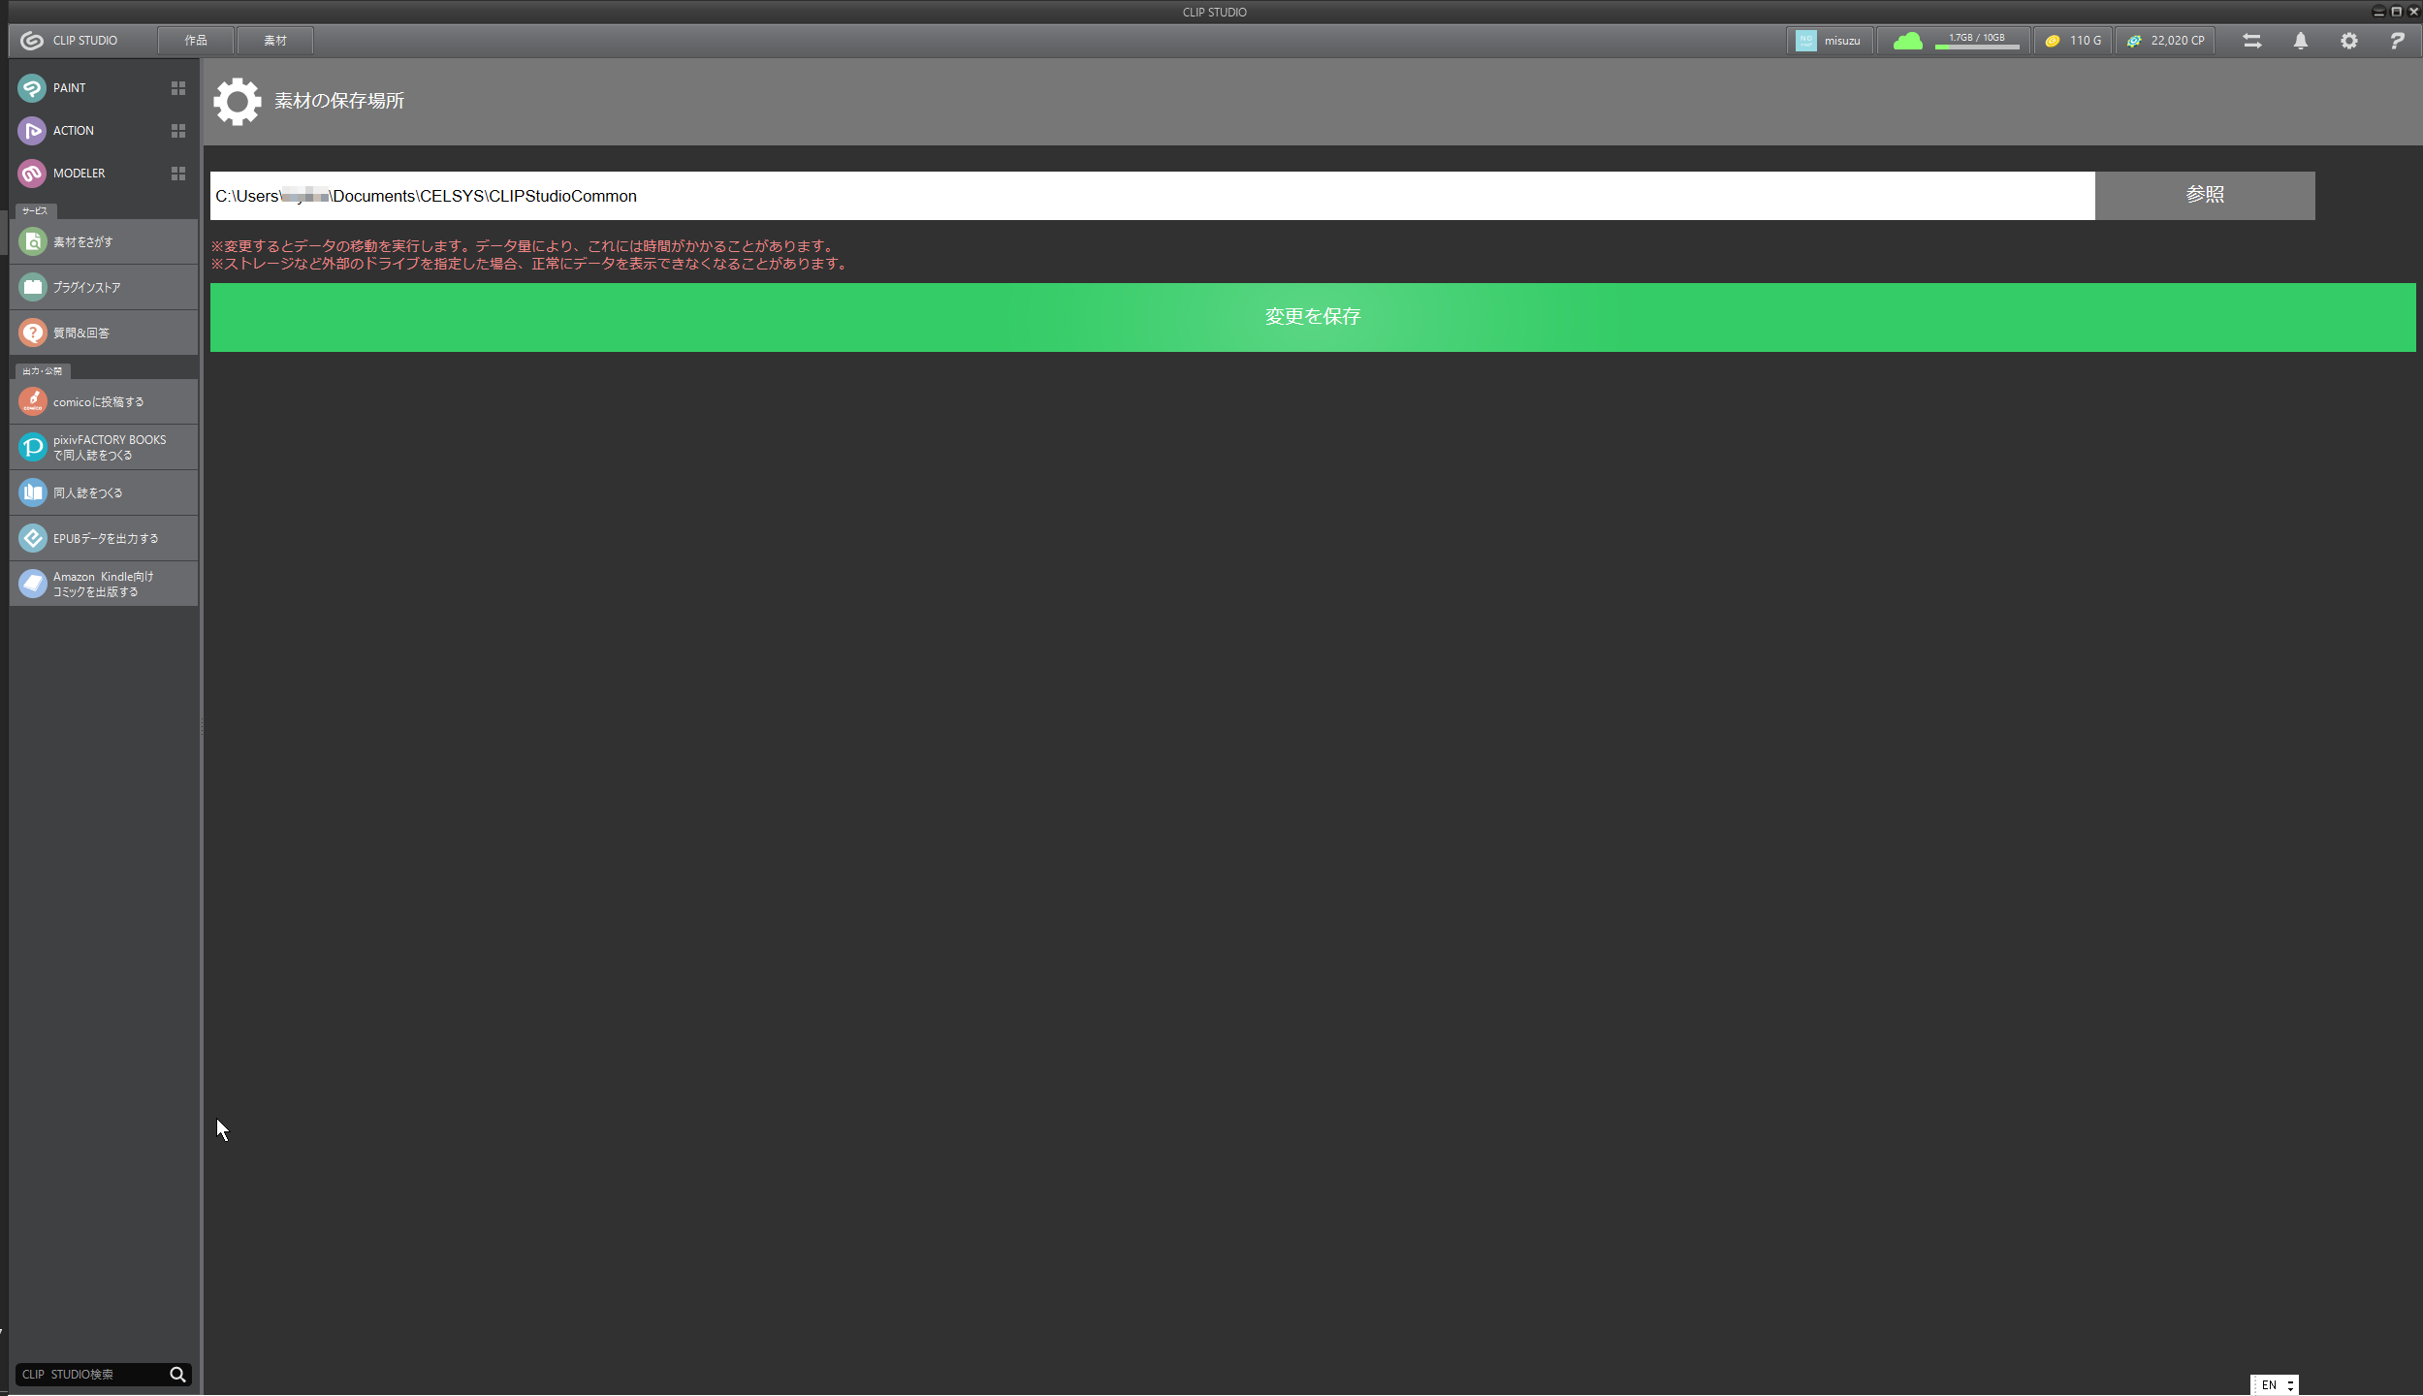Click the sync transfer arrows icon
This screenshot has width=2423, height=1396.
point(2251,41)
